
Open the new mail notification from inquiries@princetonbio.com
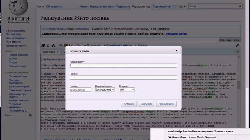point(200,134)
